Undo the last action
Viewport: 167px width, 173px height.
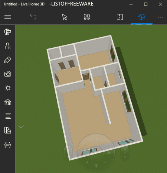[x=33, y=17]
